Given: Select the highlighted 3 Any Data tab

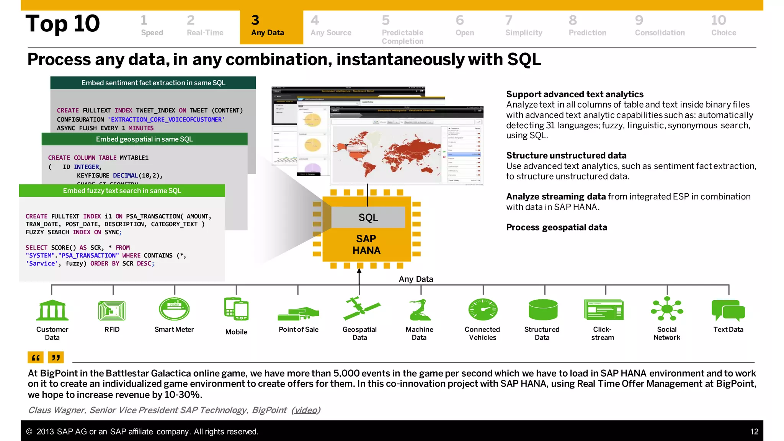Looking at the screenshot, I should click(x=271, y=27).
